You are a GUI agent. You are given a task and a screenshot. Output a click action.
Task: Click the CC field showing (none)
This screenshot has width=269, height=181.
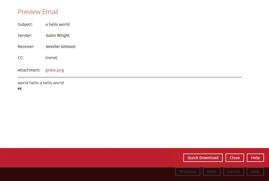(51, 57)
